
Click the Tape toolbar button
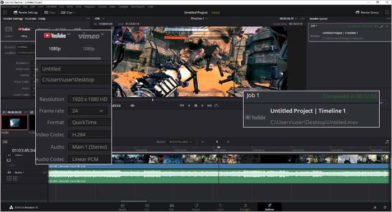[49, 12]
